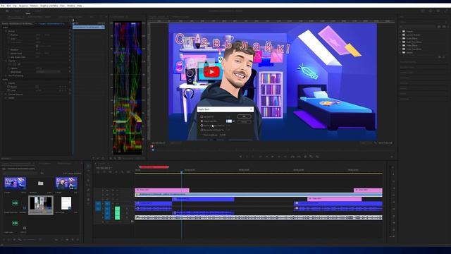Toggle the Level stopwatch under Volume

click(8, 90)
